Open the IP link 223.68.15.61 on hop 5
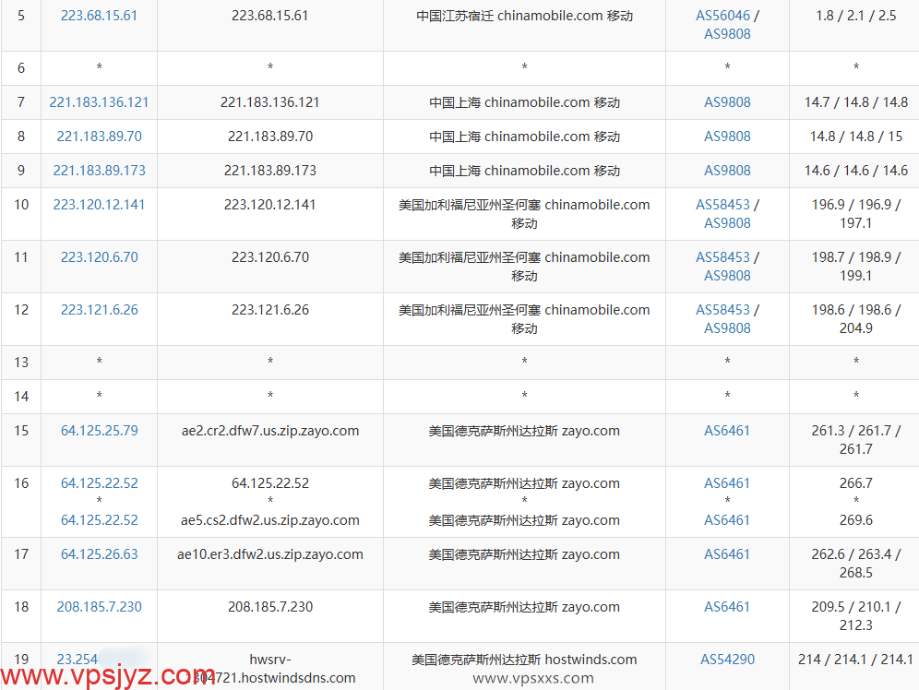The height and width of the screenshot is (690, 919). 99,15
